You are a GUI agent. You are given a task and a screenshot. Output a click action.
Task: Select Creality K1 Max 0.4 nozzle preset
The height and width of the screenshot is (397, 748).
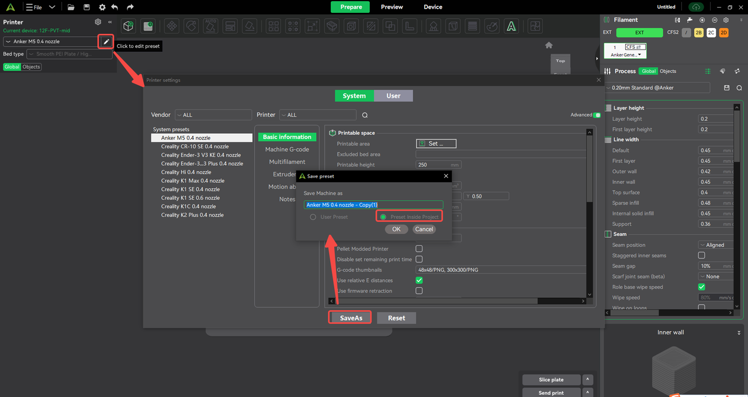click(x=193, y=181)
